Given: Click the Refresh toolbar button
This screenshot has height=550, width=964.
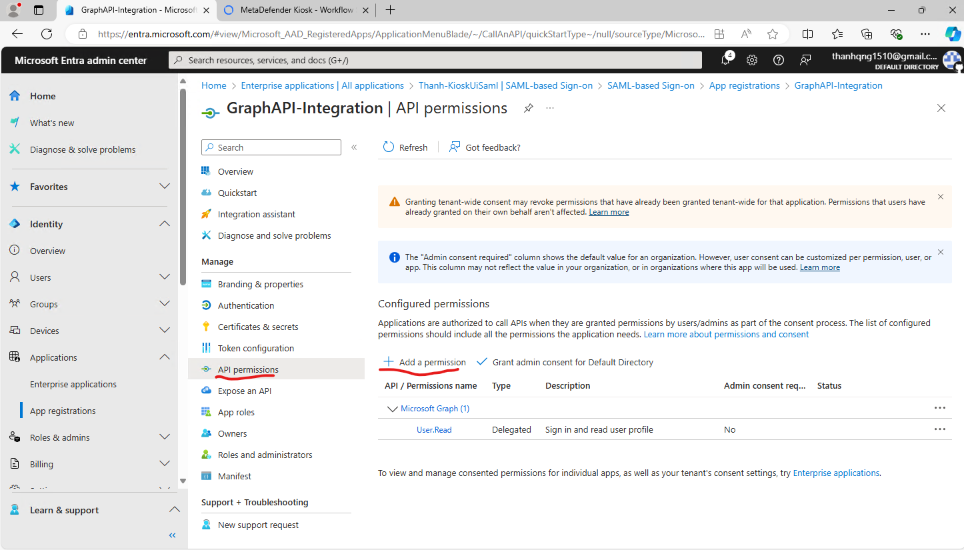Looking at the screenshot, I should pos(405,147).
